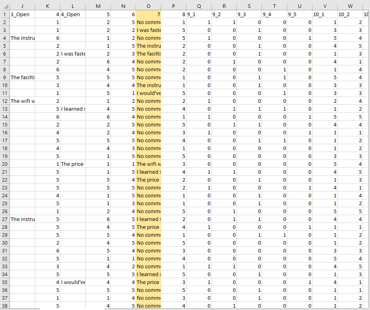Select 'I learned s' cell in column L
370x310 pixels.
(x=73, y=109)
